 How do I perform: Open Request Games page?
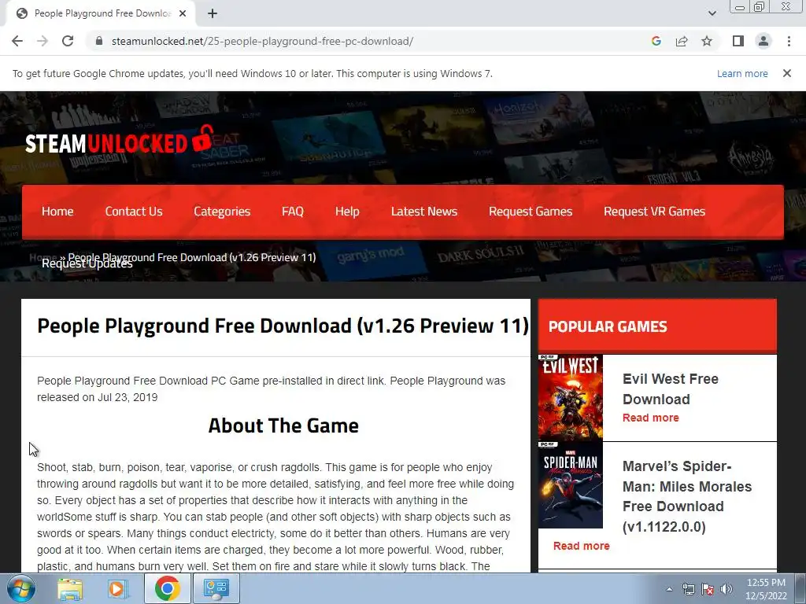point(531,212)
